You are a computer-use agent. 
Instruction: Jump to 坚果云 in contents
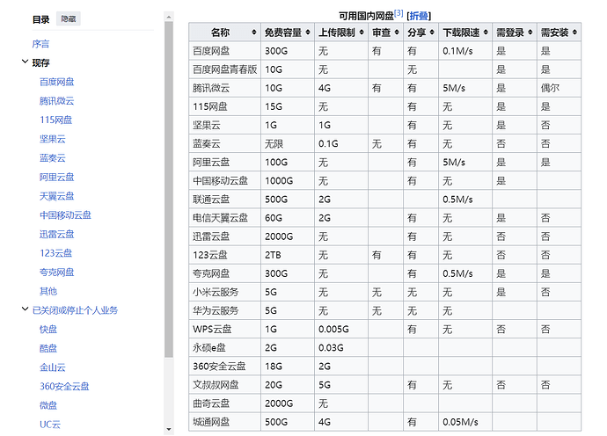pyautogui.click(x=53, y=139)
